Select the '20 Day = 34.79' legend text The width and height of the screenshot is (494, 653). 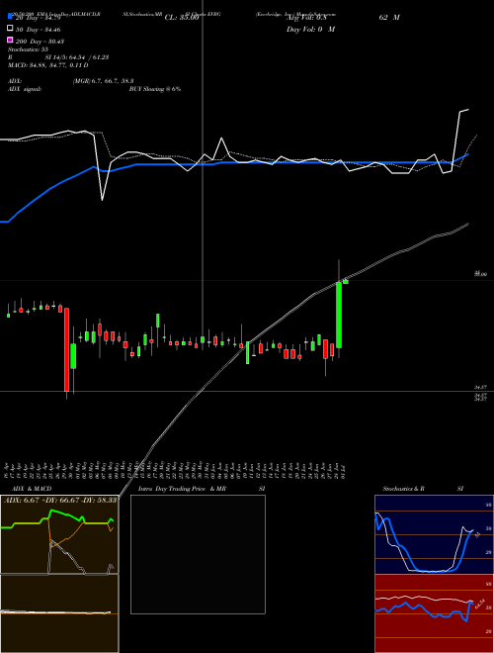[x=39, y=18]
